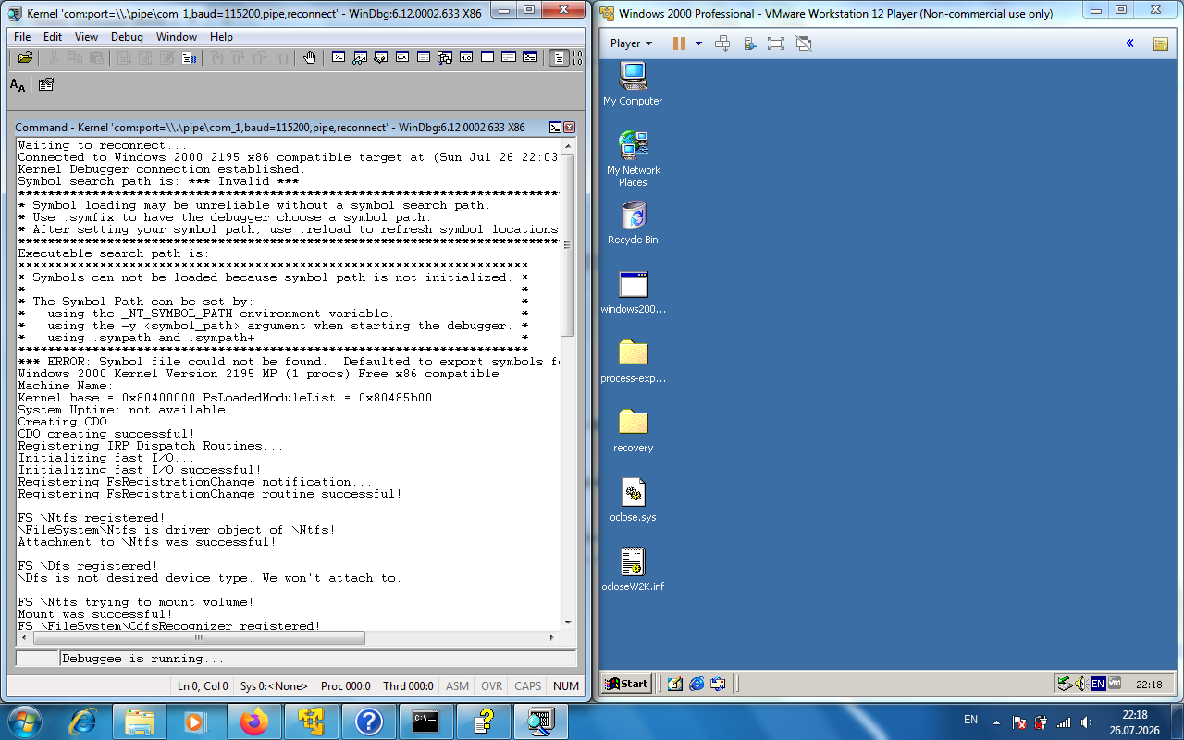The image size is (1184, 740).
Task: Open the Watch window icon
Action: click(360, 57)
